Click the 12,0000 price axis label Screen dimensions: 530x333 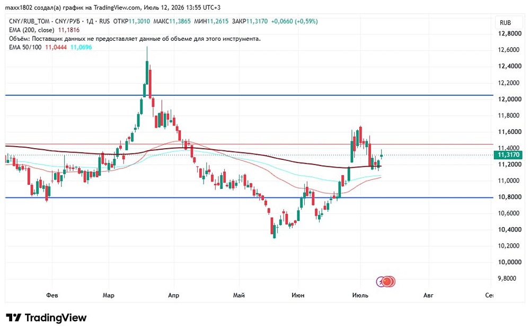click(509, 99)
